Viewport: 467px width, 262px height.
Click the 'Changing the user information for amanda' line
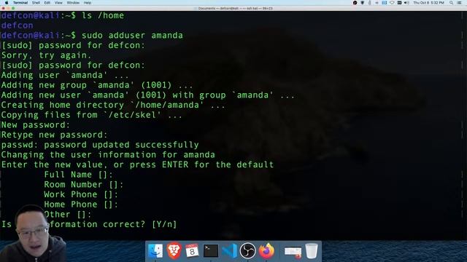click(108, 155)
